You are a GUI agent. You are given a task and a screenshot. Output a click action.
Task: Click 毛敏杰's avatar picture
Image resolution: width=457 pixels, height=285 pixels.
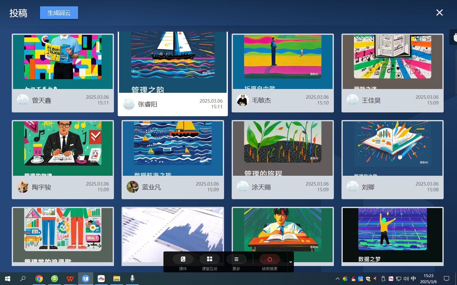click(243, 100)
